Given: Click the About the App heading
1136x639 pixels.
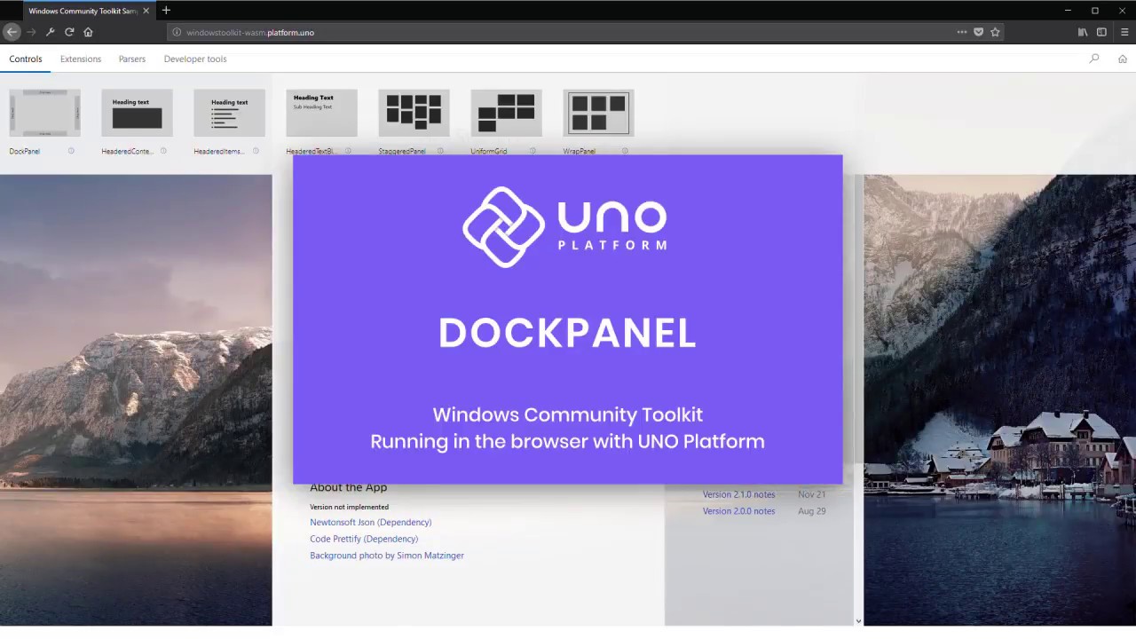Looking at the screenshot, I should click(349, 488).
